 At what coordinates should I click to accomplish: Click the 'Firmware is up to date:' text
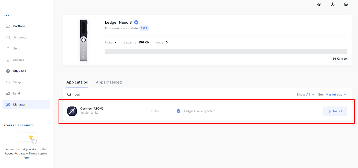122,28
